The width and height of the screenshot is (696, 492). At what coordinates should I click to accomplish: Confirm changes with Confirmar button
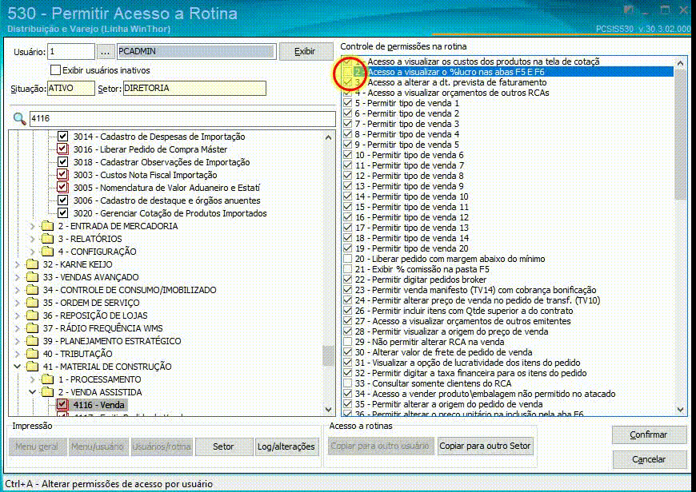[x=649, y=434]
